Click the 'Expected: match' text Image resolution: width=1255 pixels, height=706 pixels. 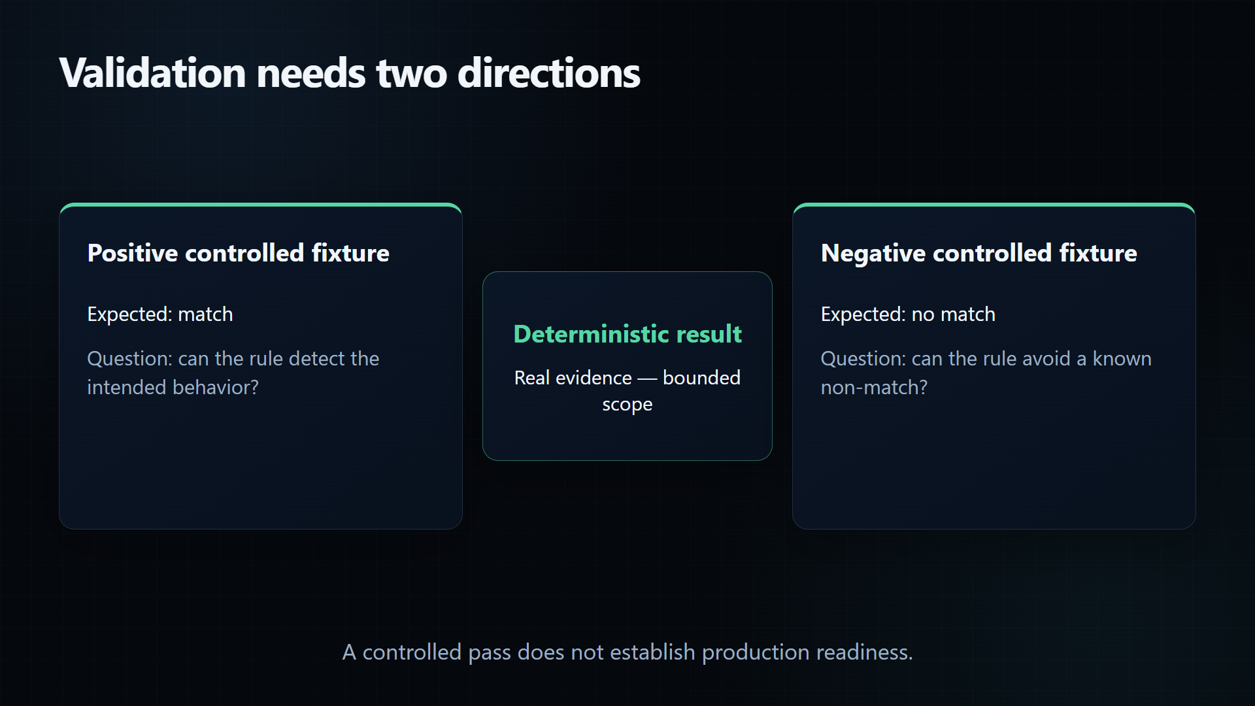(x=160, y=314)
